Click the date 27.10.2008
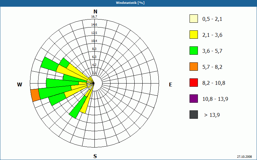 244,156
